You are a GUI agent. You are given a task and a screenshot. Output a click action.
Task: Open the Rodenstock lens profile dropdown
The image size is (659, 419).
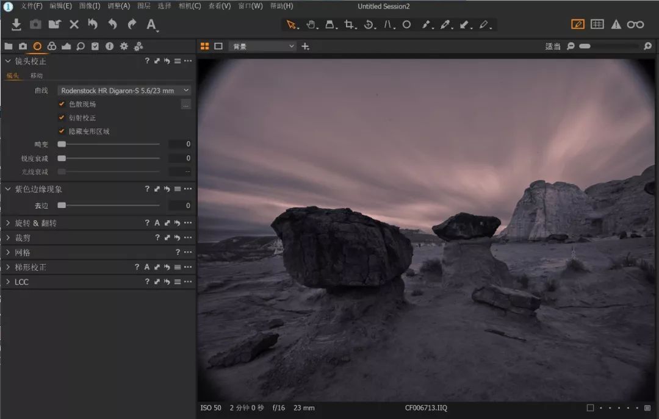pos(124,90)
